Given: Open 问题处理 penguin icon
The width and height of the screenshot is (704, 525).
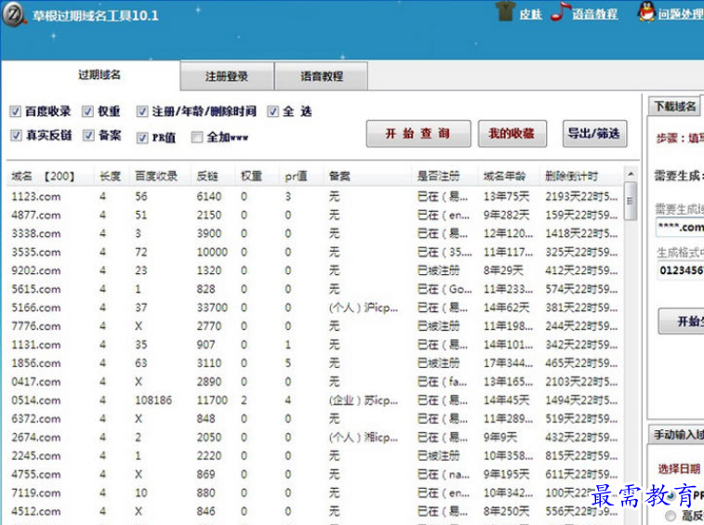Looking at the screenshot, I should pyautogui.click(x=645, y=13).
